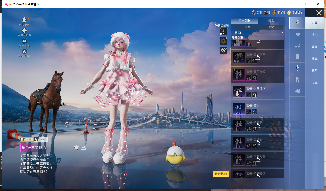Select the tops clothing category icon
This screenshot has width=326, height=191.
[x=297, y=68]
